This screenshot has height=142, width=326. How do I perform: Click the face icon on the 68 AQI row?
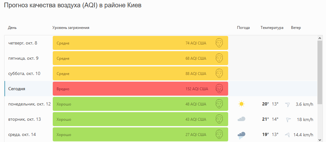pos(219,58)
